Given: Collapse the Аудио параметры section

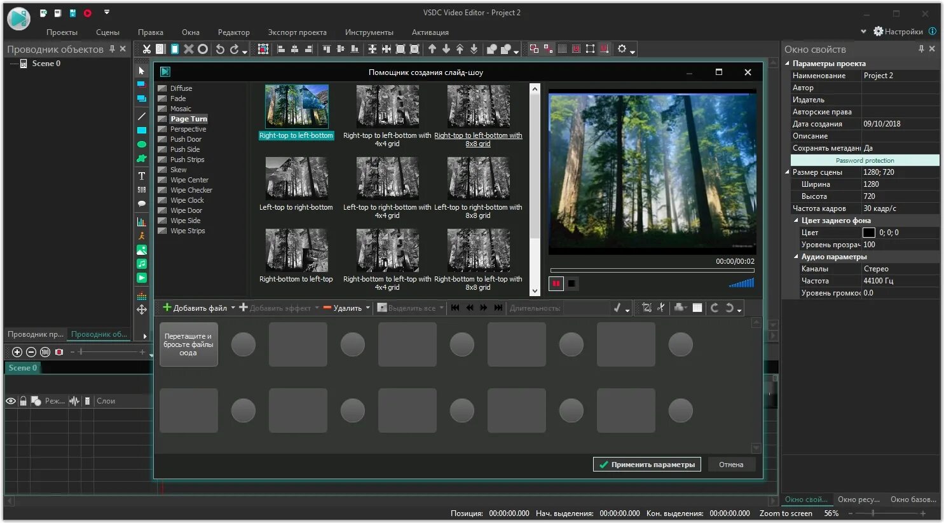Looking at the screenshot, I should [796, 257].
